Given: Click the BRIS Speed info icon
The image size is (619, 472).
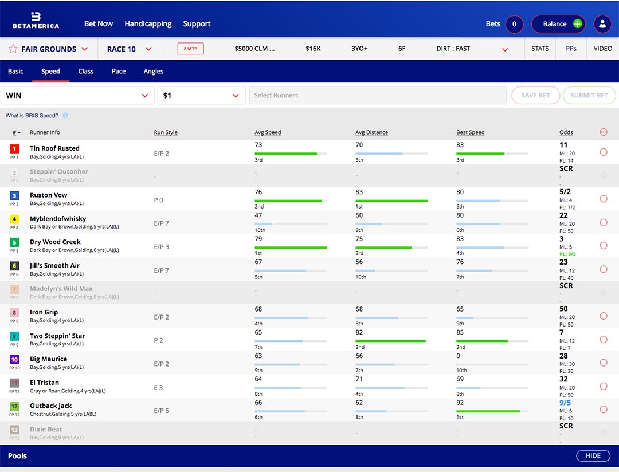Looking at the screenshot, I should (x=65, y=116).
